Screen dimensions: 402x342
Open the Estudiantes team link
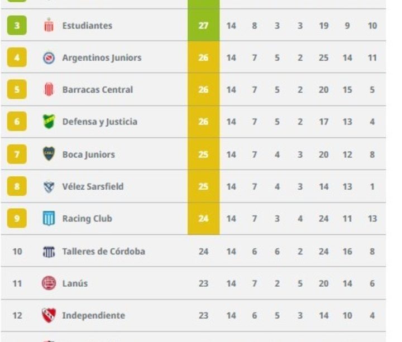[x=87, y=26]
